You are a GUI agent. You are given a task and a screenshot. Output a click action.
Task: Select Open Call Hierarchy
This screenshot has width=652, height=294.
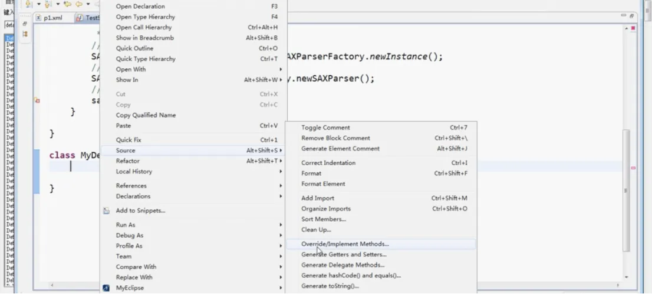tap(193, 28)
